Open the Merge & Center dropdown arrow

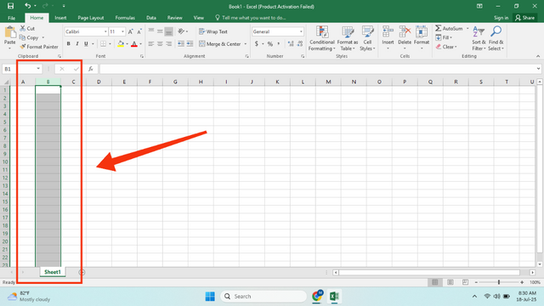[246, 44]
